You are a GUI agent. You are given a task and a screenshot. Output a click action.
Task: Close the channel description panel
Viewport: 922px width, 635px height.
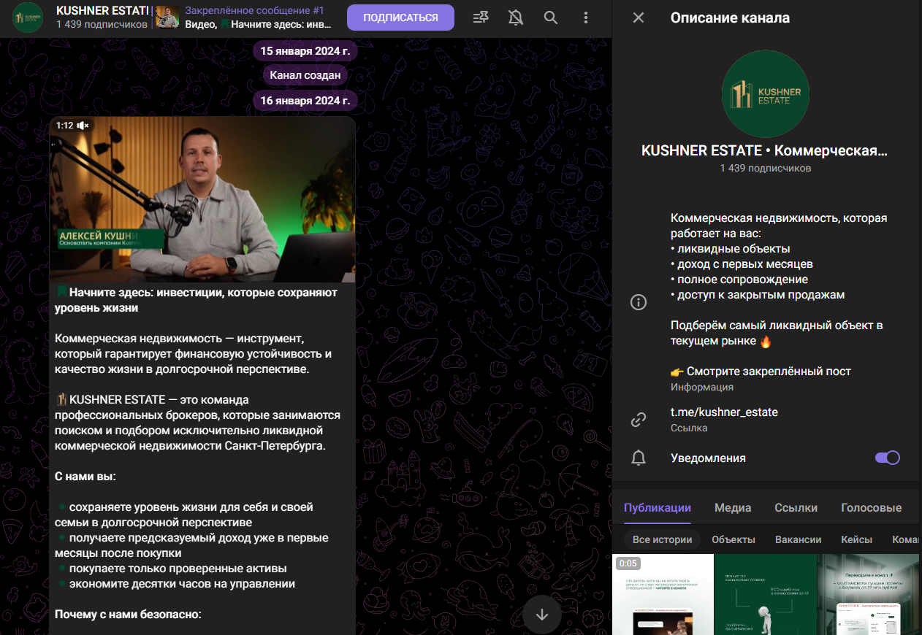tap(639, 18)
